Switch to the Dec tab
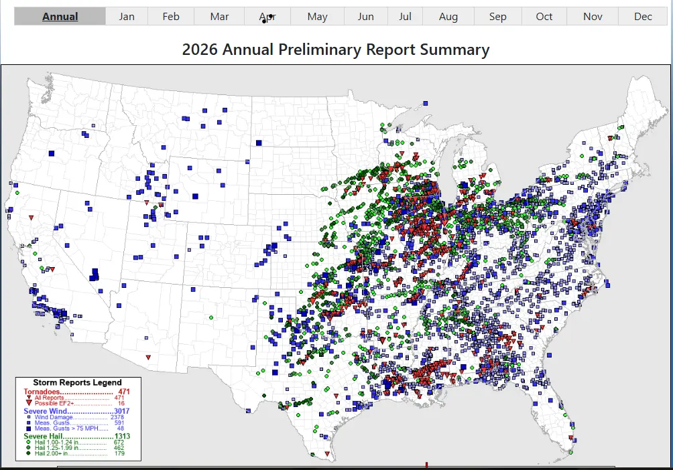Image resolution: width=673 pixels, height=470 pixels. click(x=643, y=16)
